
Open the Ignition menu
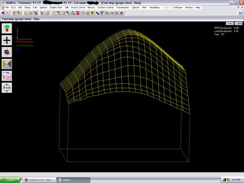click(43, 8)
